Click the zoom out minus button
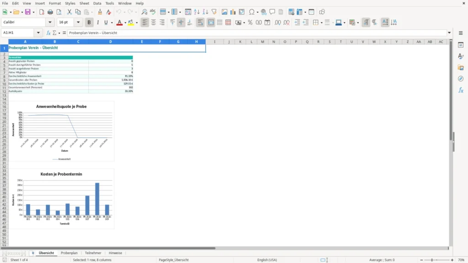This screenshot has width=468, height=263. click(421, 260)
